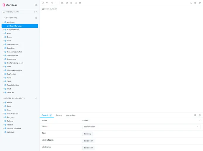Viewport: 203px width, 151px height.
Task: Click Set boolean for disableTooltip
Action: click(x=89, y=141)
